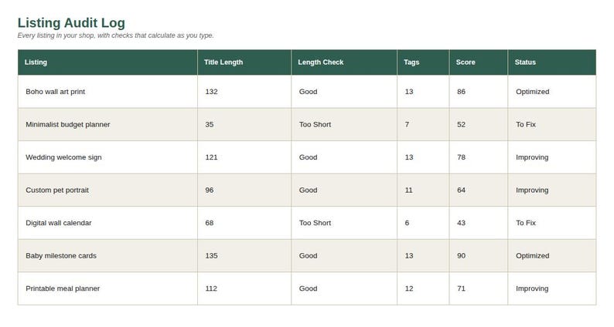Click score value 43
The height and width of the screenshot is (327, 614).
point(462,223)
